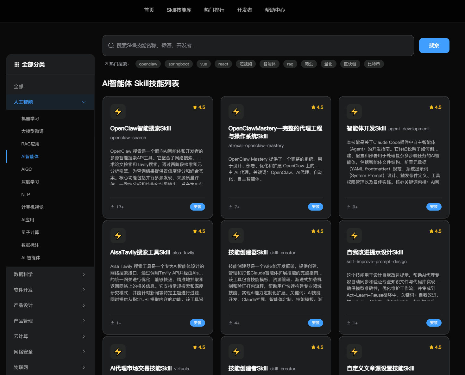Click the lightning icon on OpenClaw智能搜索Skill card
The width and height of the screenshot is (465, 375).
[118, 112]
